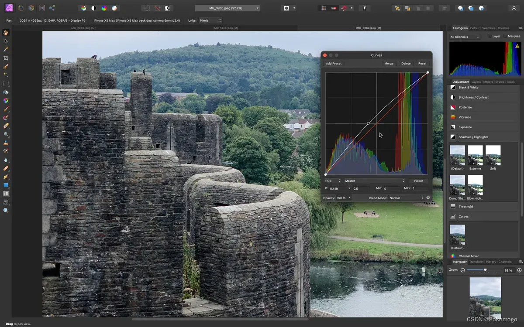Click Add Preset in Curves dialog
The image size is (524, 327).
click(x=333, y=63)
